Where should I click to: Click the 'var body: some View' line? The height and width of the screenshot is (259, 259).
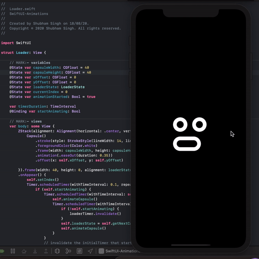point(32,126)
